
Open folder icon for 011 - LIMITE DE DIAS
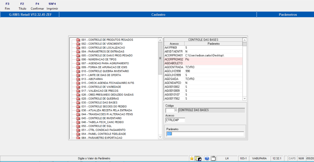pos(78,75)
